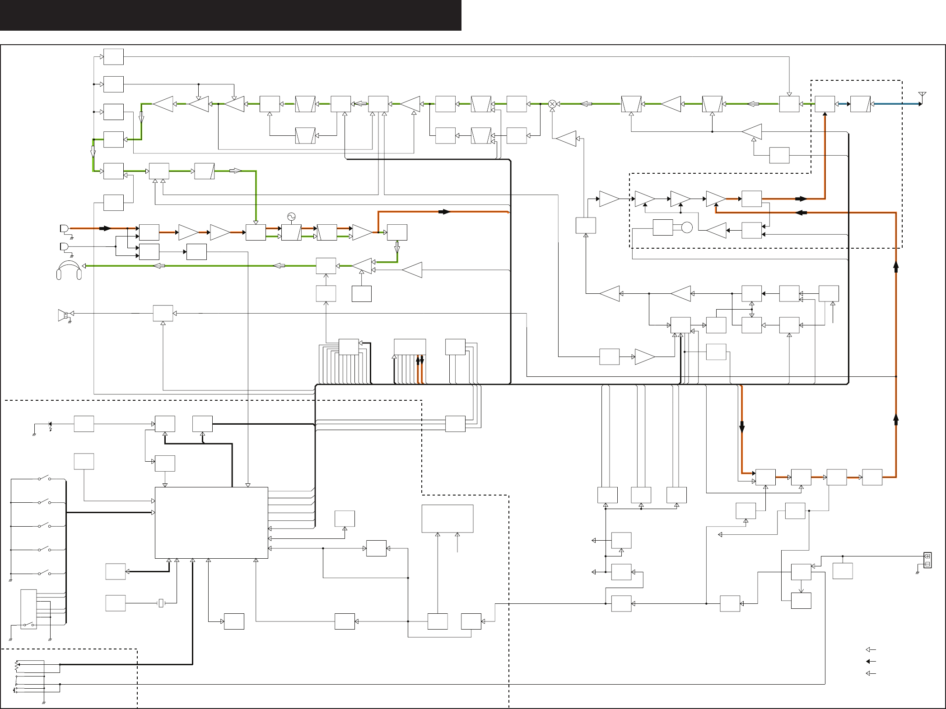Screen dimensions: 946x709
Task: Click the crystal resonator symbol
Action: point(161,603)
